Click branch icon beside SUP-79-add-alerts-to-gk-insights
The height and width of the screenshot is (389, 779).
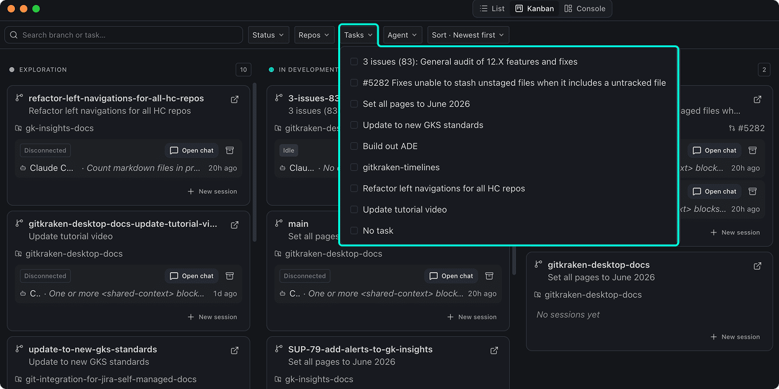click(279, 349)
